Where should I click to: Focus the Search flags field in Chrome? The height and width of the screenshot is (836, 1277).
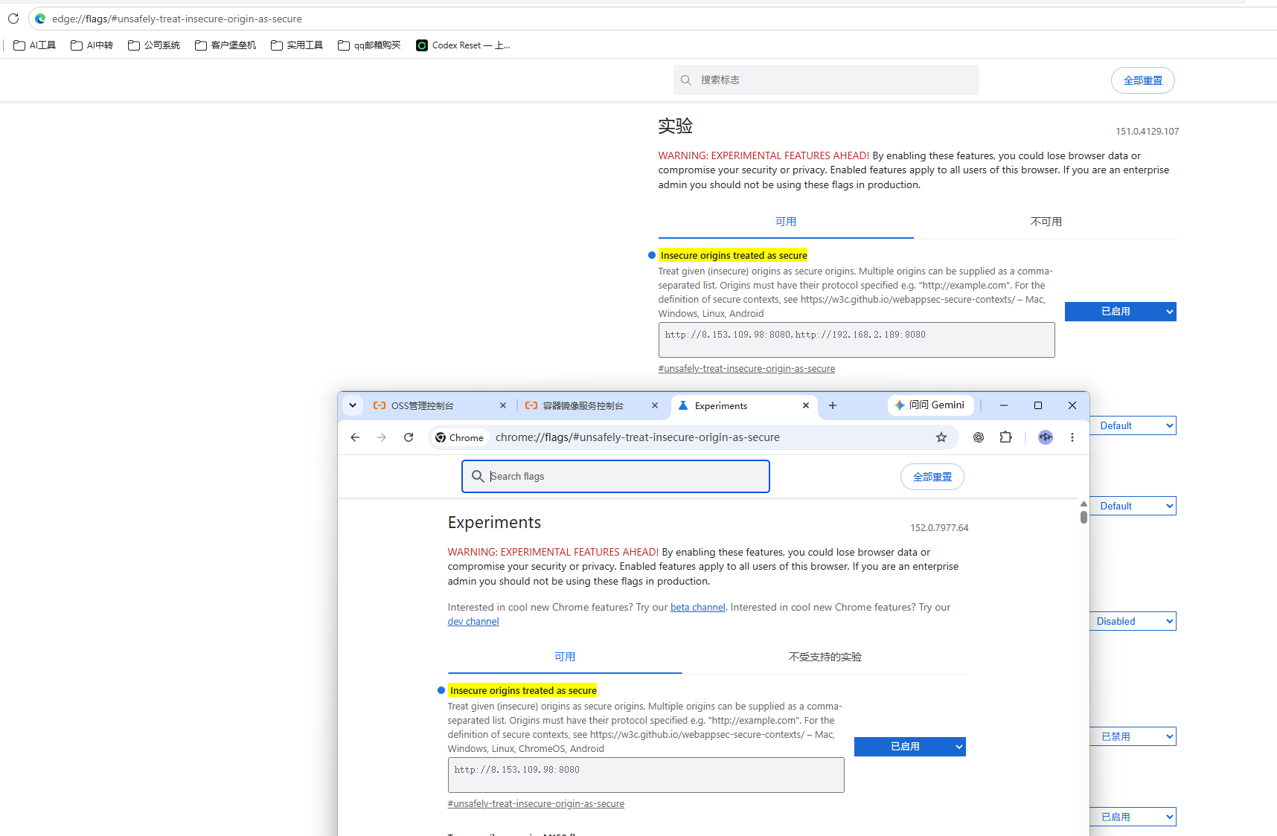tap(615, 476)
